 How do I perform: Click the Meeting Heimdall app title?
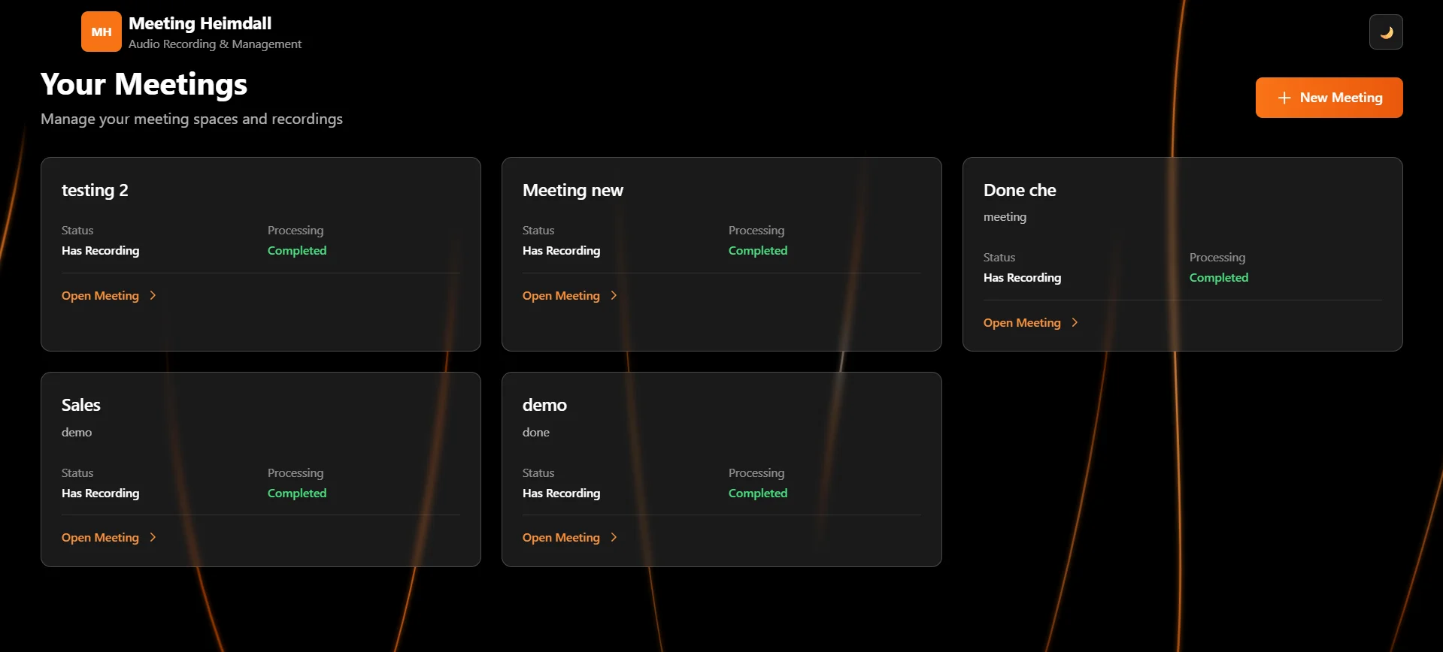point(199,24)
